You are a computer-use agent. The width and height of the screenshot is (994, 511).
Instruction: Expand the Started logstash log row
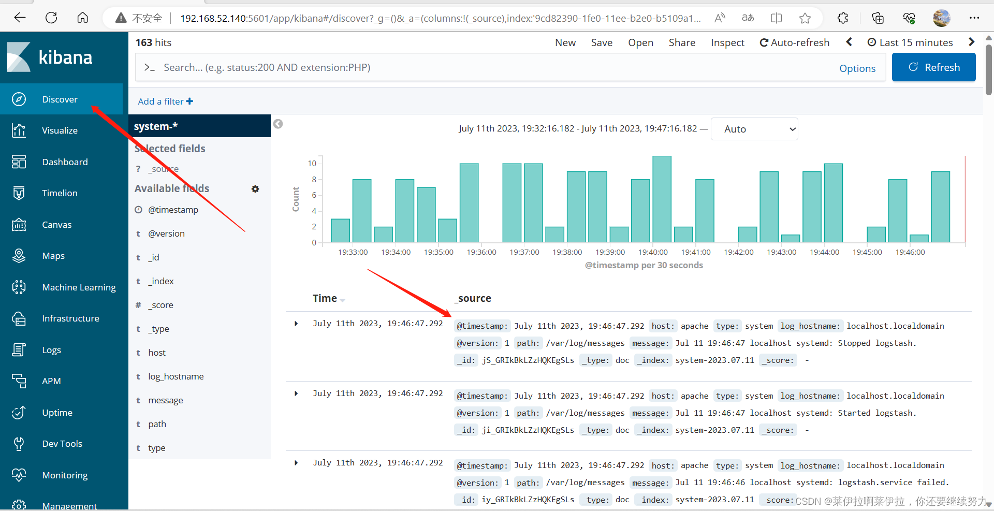coord(296,393)
